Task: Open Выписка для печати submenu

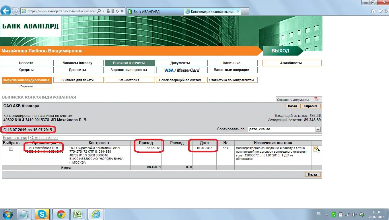Action: [78, 80]
